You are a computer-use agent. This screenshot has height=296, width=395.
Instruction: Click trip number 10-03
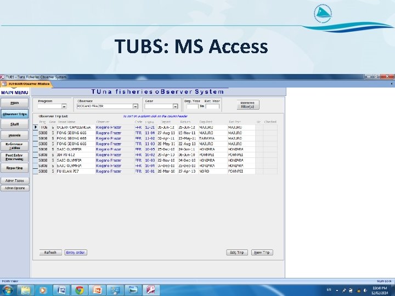click(x=150, y=160)
